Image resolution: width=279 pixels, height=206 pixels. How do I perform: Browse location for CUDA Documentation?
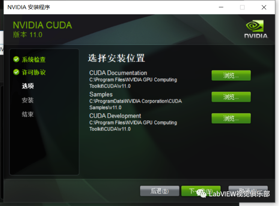point(231,76)
